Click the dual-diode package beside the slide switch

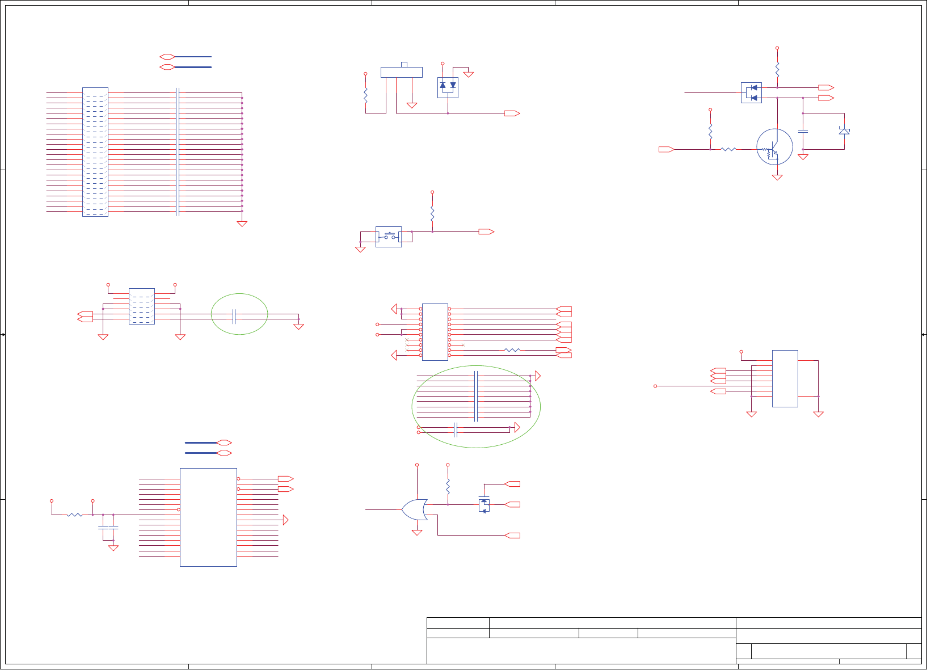[448, 87]
